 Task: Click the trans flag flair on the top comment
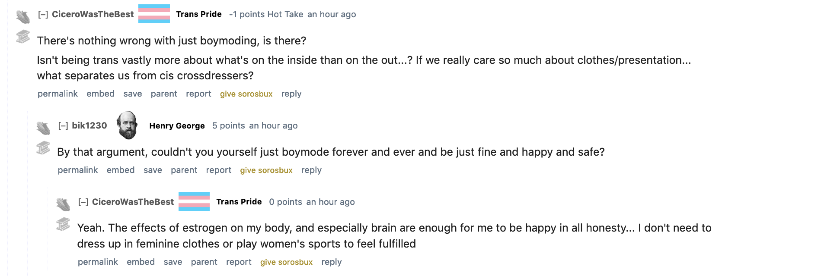(x=154, y=14)
